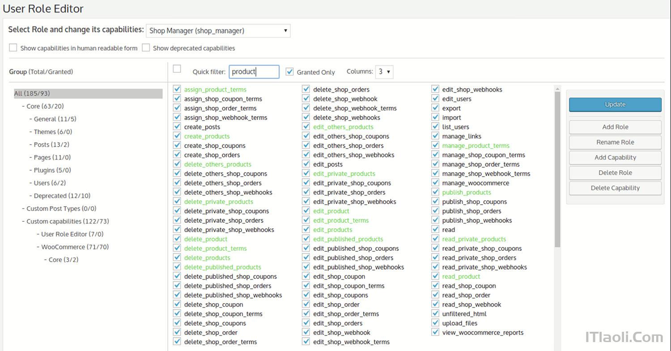Click the manage_links capability label

click(462, 136)
